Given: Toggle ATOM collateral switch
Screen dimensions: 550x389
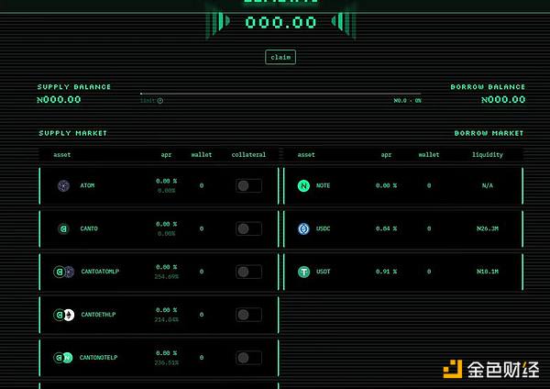Looking at the screenshot, I should pyautogui.click(x=248, y=185).
